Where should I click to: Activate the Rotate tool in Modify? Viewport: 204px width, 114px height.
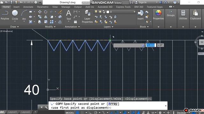click(x=46, y=12)
